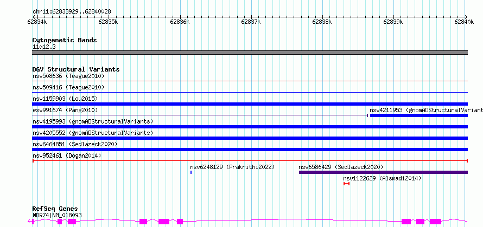Open variant nsv1159903 (Lou2015) label

tap(65, 99)
